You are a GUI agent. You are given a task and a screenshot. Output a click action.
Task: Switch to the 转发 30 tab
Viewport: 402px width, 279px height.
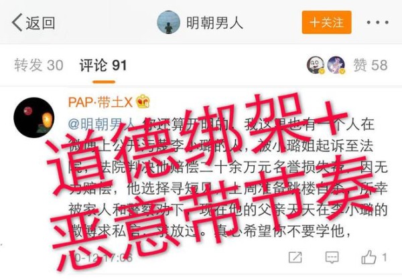point(39,65)
